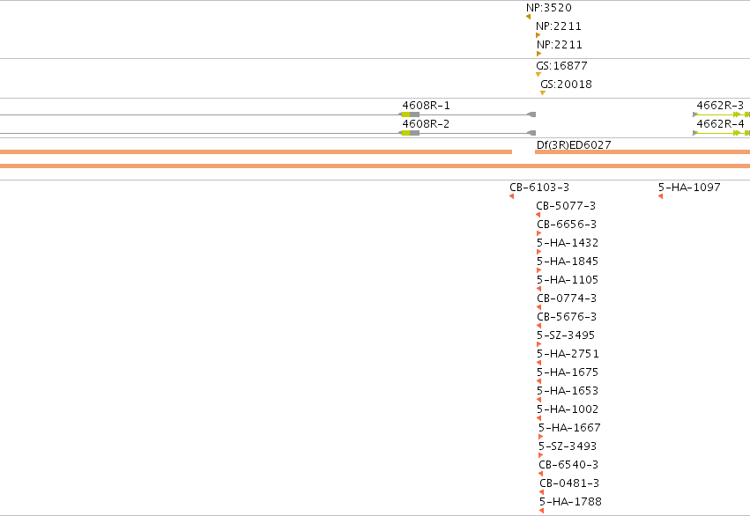Click the CB-0774-3 label
This screenshot has height=516, width=750.
coord(567,299)
